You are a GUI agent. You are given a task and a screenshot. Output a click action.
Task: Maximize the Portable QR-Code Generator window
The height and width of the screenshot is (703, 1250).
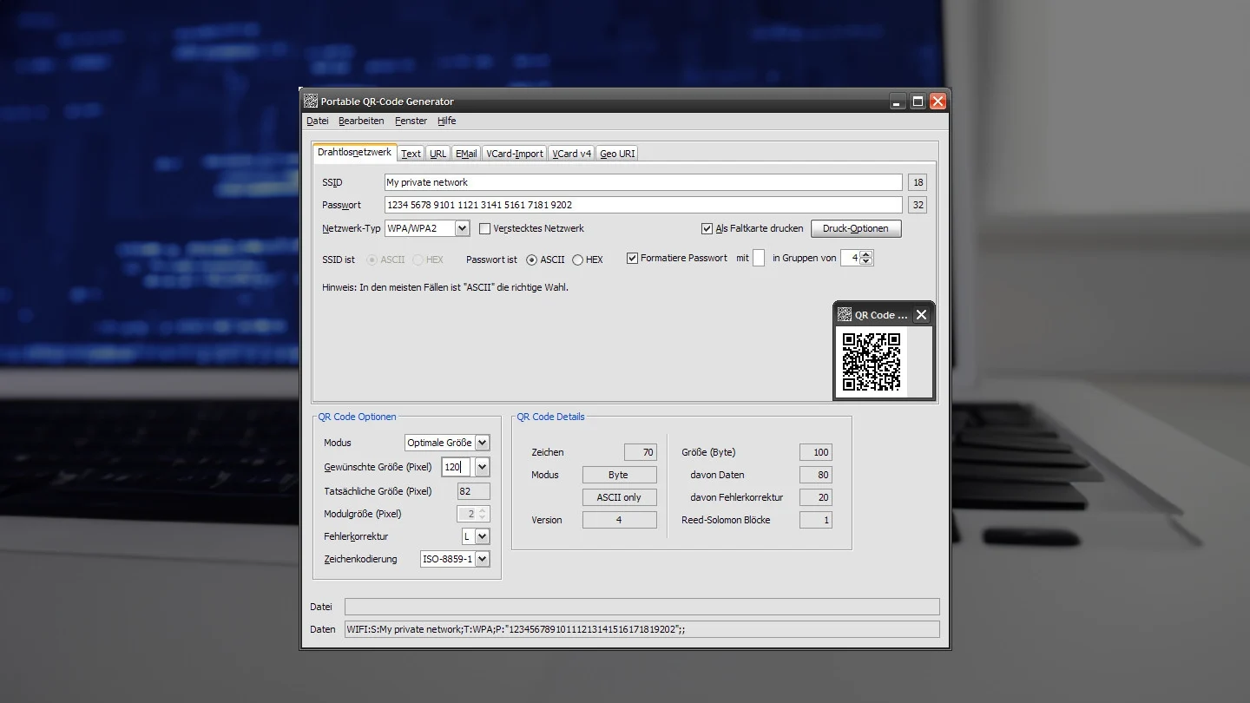(918, 102)
